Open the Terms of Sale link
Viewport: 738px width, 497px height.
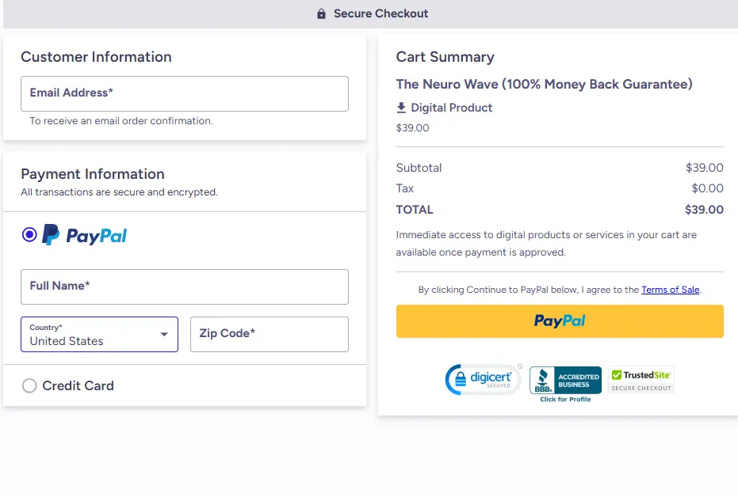pos(670,290)
